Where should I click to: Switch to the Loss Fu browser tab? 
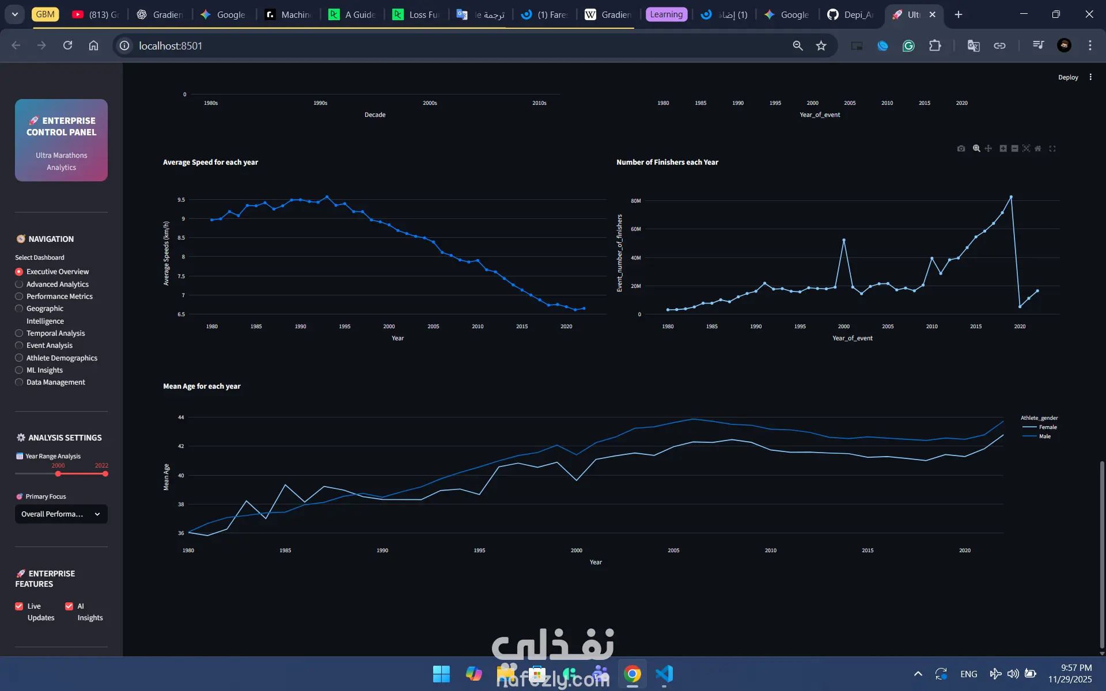pyautogui.click(x=416, y=14)
